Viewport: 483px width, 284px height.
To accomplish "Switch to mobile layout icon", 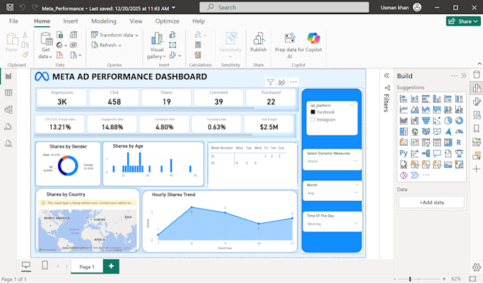I will coord(45,266).
